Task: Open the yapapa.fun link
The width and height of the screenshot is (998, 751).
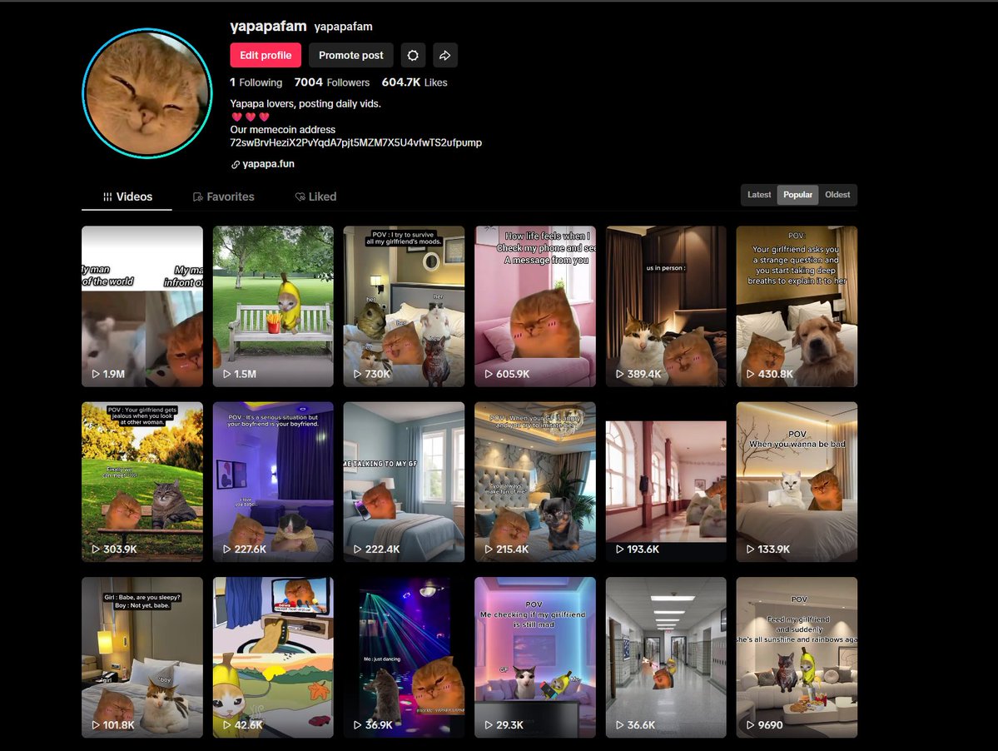Action: (x=268, y=163)
